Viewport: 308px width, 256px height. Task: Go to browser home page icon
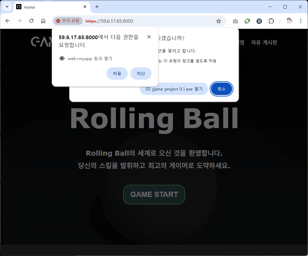pyautogui.click(x=43, y=21)
